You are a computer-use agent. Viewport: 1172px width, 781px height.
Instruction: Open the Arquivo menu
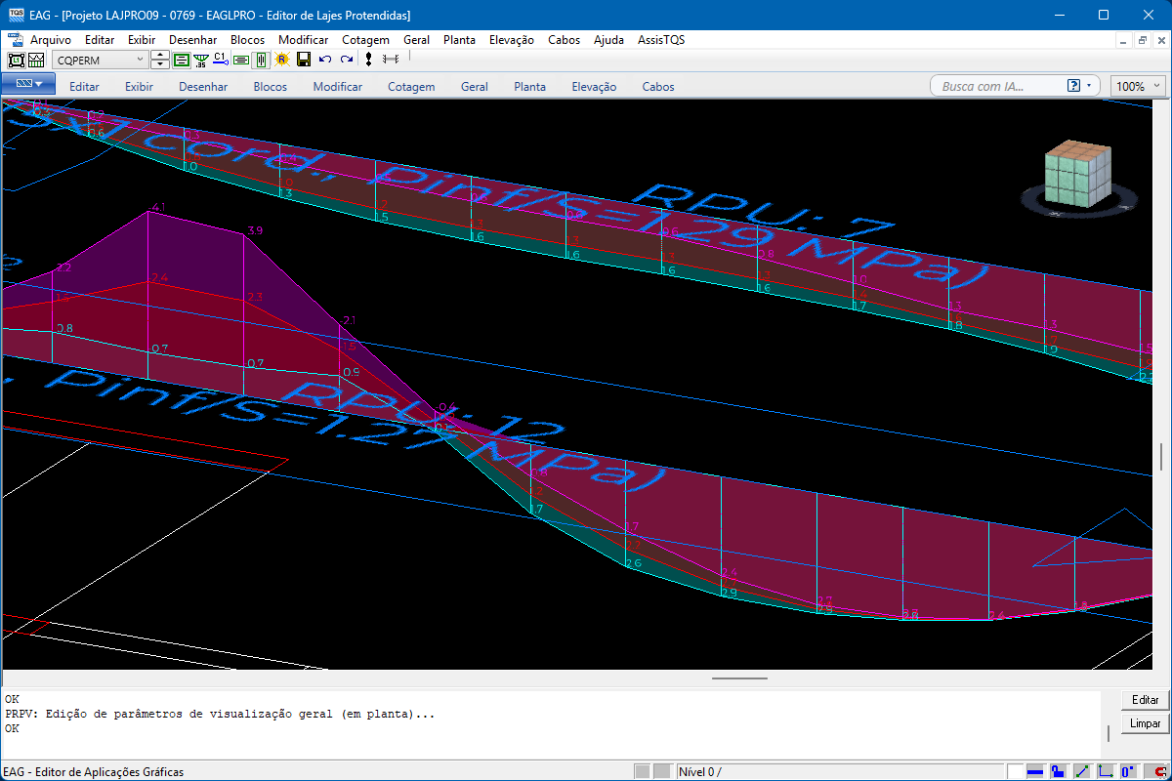(x=50, y=40)
